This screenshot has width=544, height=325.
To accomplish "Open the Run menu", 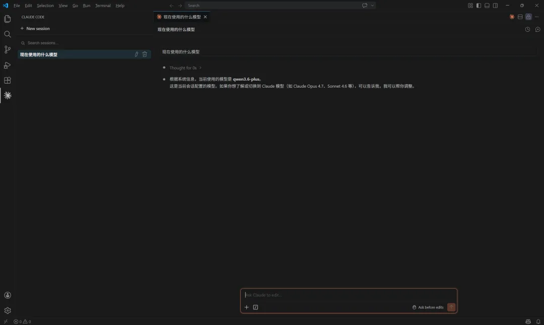I will click(x=87, y=6).
